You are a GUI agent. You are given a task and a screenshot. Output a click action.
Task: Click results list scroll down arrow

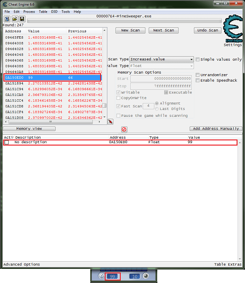(x=104, y=117)
